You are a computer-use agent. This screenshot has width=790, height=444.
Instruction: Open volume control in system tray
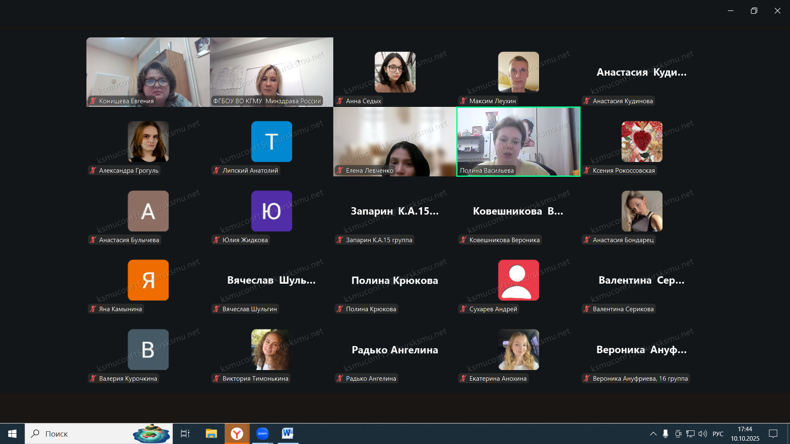703,433
